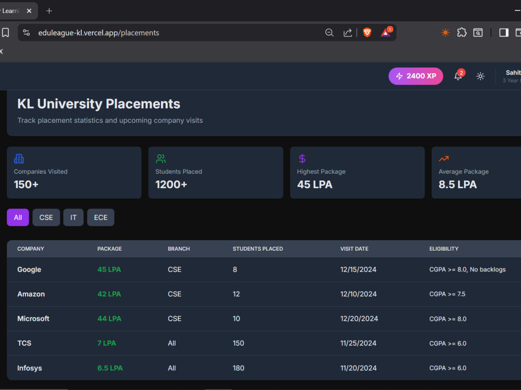Click the Highest Package dollar icon

(302, 159)
